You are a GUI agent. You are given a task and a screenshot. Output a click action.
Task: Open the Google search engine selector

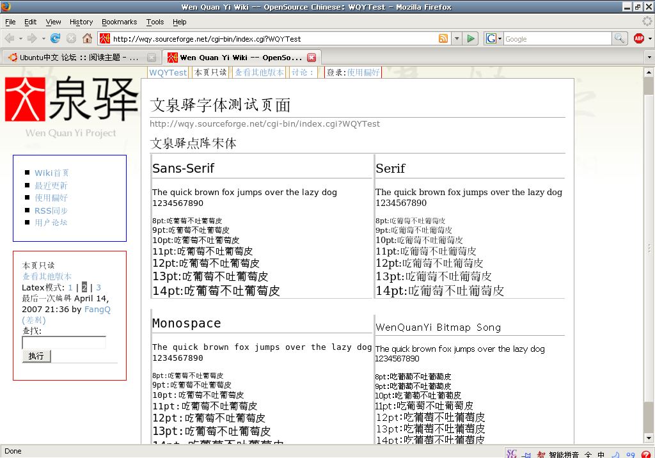click(494, 39)
